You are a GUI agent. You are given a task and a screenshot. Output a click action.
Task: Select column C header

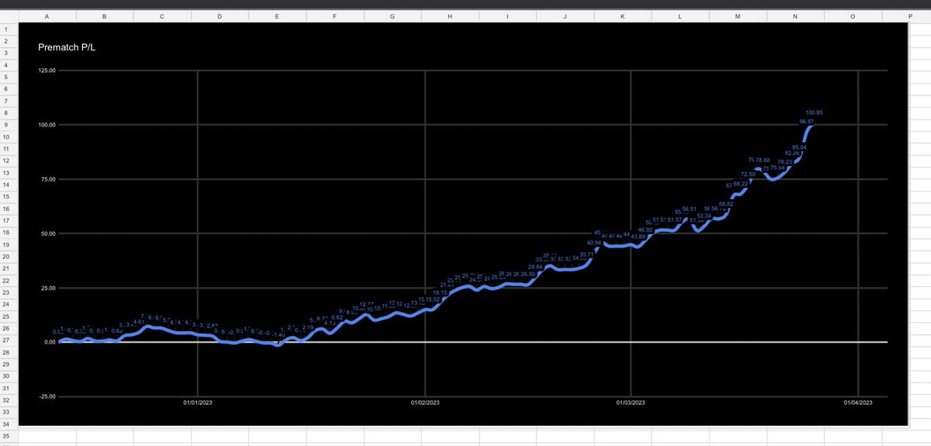(162, 16)
